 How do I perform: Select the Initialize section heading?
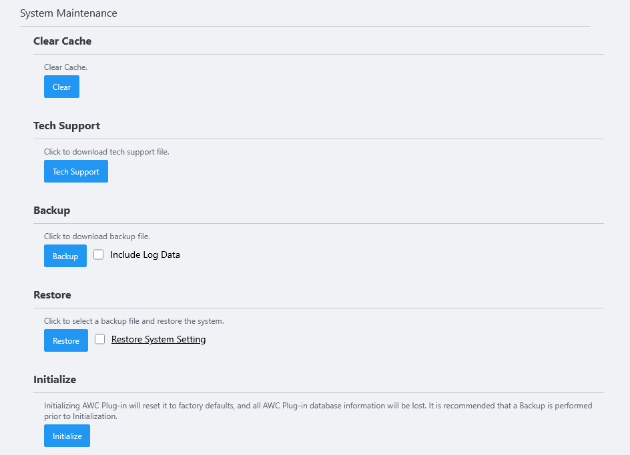55,379
